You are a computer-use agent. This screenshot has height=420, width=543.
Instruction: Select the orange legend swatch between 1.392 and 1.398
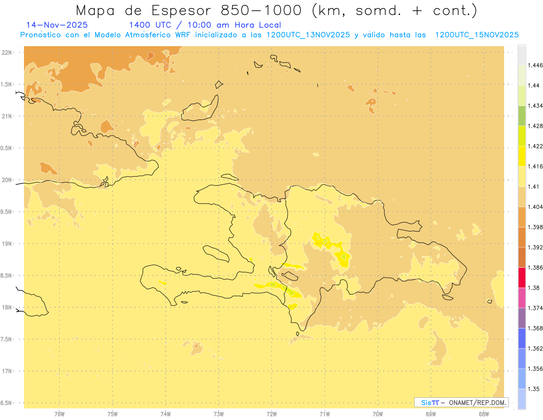click(x=522, y=237)
